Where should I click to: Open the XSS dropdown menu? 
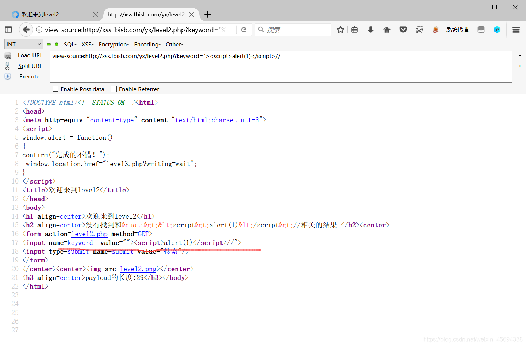click(88, 44)
